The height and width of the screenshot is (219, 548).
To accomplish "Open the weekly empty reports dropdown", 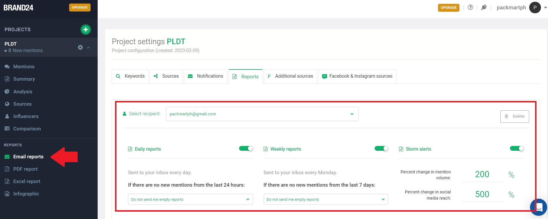I will pos(326,199).
